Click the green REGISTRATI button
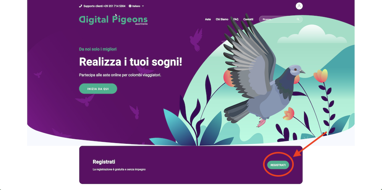The image size is (382, 190). [x=278, y=165]
